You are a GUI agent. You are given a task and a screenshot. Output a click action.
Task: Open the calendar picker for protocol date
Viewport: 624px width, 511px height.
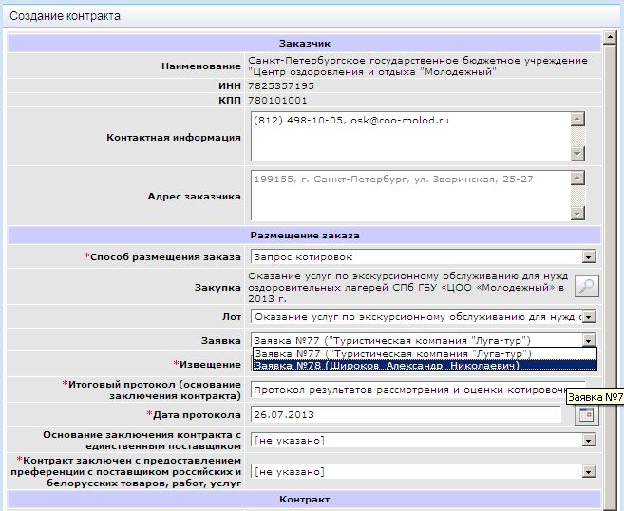click(587, 415)
